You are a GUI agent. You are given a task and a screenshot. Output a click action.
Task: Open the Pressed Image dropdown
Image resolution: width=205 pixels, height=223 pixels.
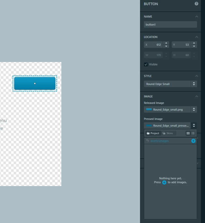tap(170, 126)
